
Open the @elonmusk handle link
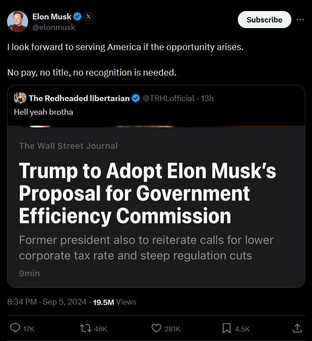(54, 27)
